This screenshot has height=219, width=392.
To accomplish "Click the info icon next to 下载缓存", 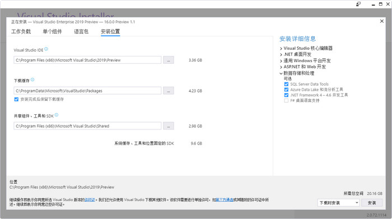I will pos(32,80).
